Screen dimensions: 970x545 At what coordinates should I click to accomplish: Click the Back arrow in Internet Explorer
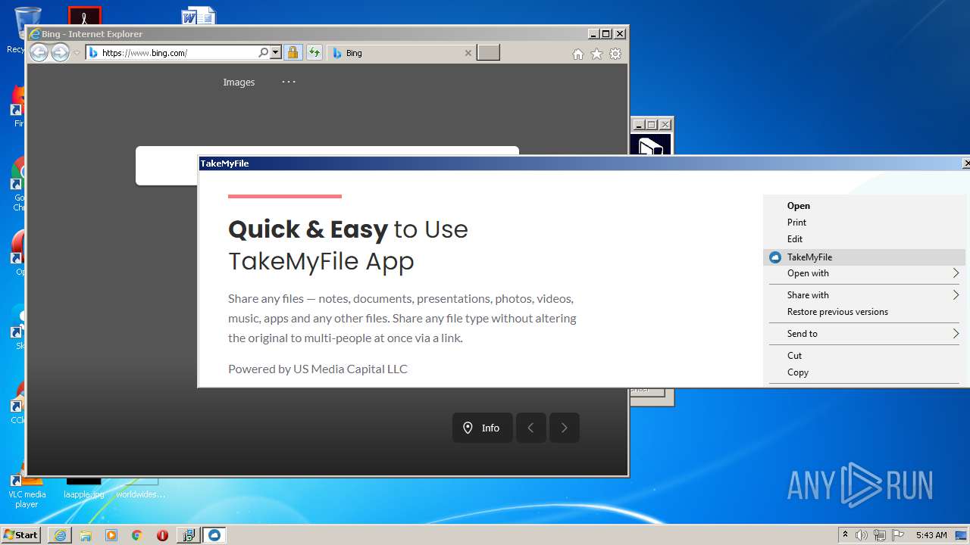[39, 52]
